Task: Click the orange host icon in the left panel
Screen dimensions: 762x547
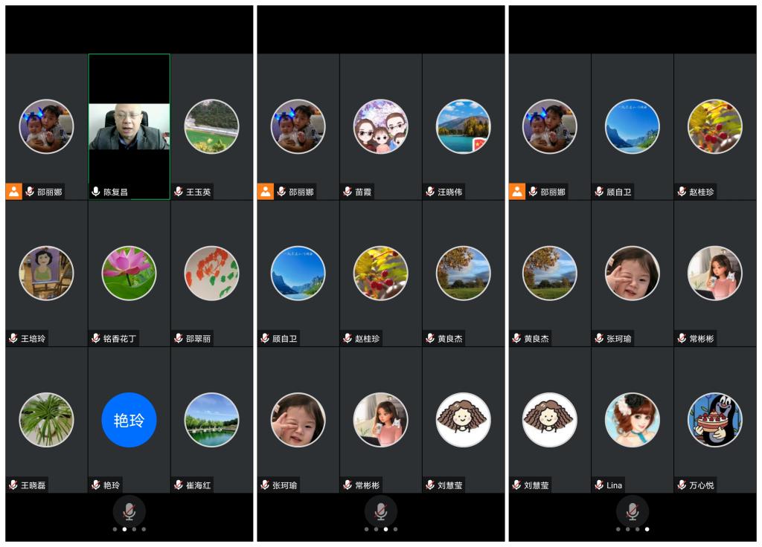Action: (x=14, y=192)
